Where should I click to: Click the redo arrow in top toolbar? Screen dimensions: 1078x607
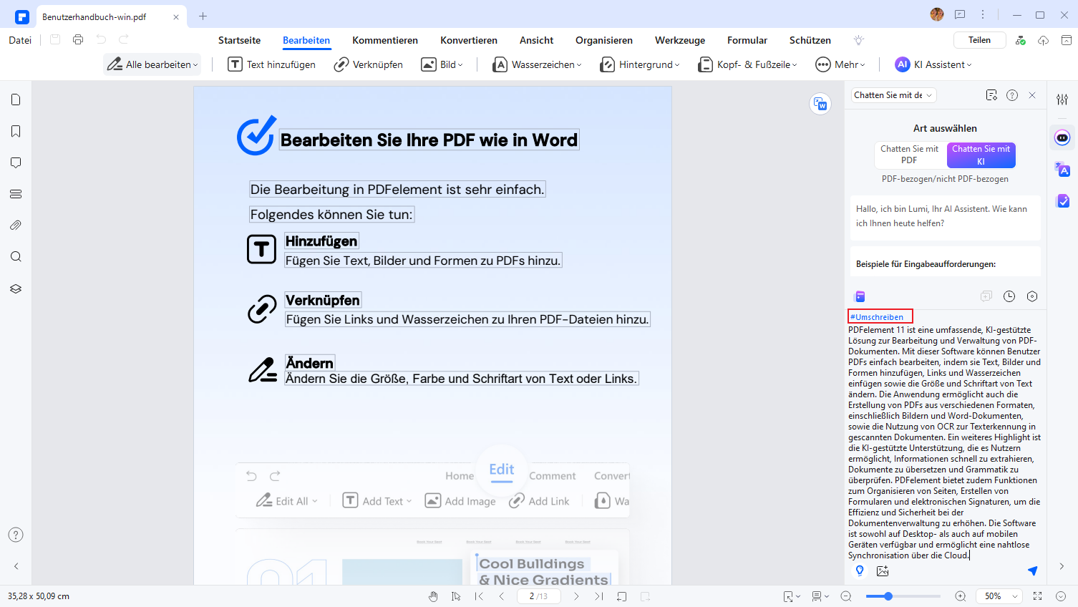[x=124, y=40]
